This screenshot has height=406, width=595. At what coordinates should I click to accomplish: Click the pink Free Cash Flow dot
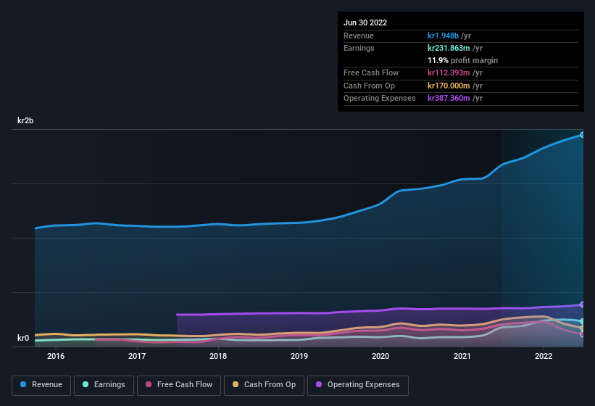149,384
